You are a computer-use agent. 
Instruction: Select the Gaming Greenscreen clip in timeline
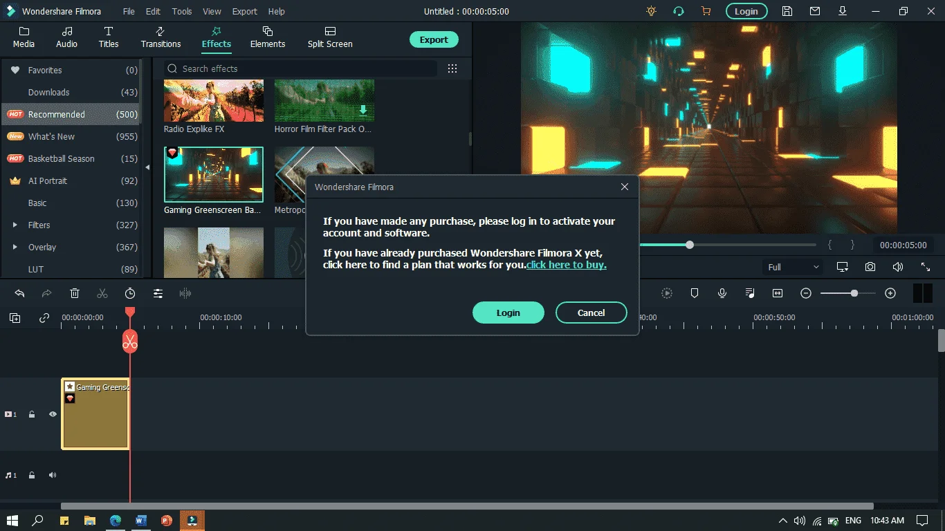(x=95, y=414)
